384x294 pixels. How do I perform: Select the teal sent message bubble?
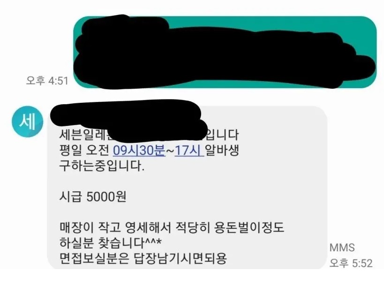pyautogui.click(x=225, y=52)
